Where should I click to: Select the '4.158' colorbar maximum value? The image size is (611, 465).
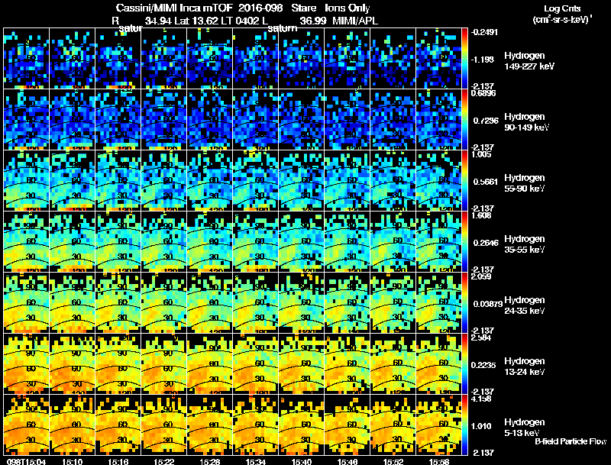(481, 399)
